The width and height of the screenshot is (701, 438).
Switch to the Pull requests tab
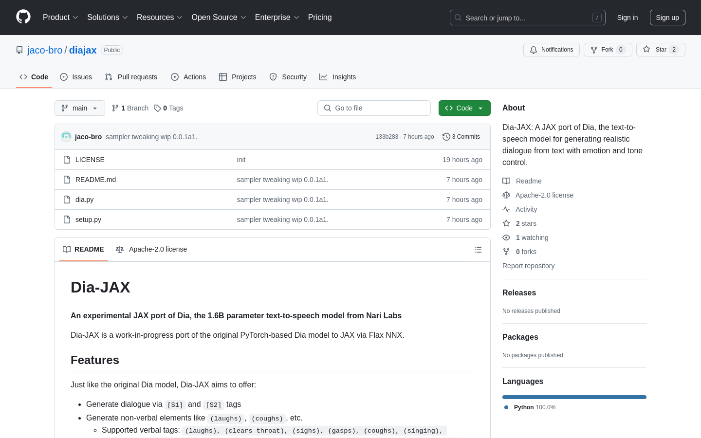(131, 77)
